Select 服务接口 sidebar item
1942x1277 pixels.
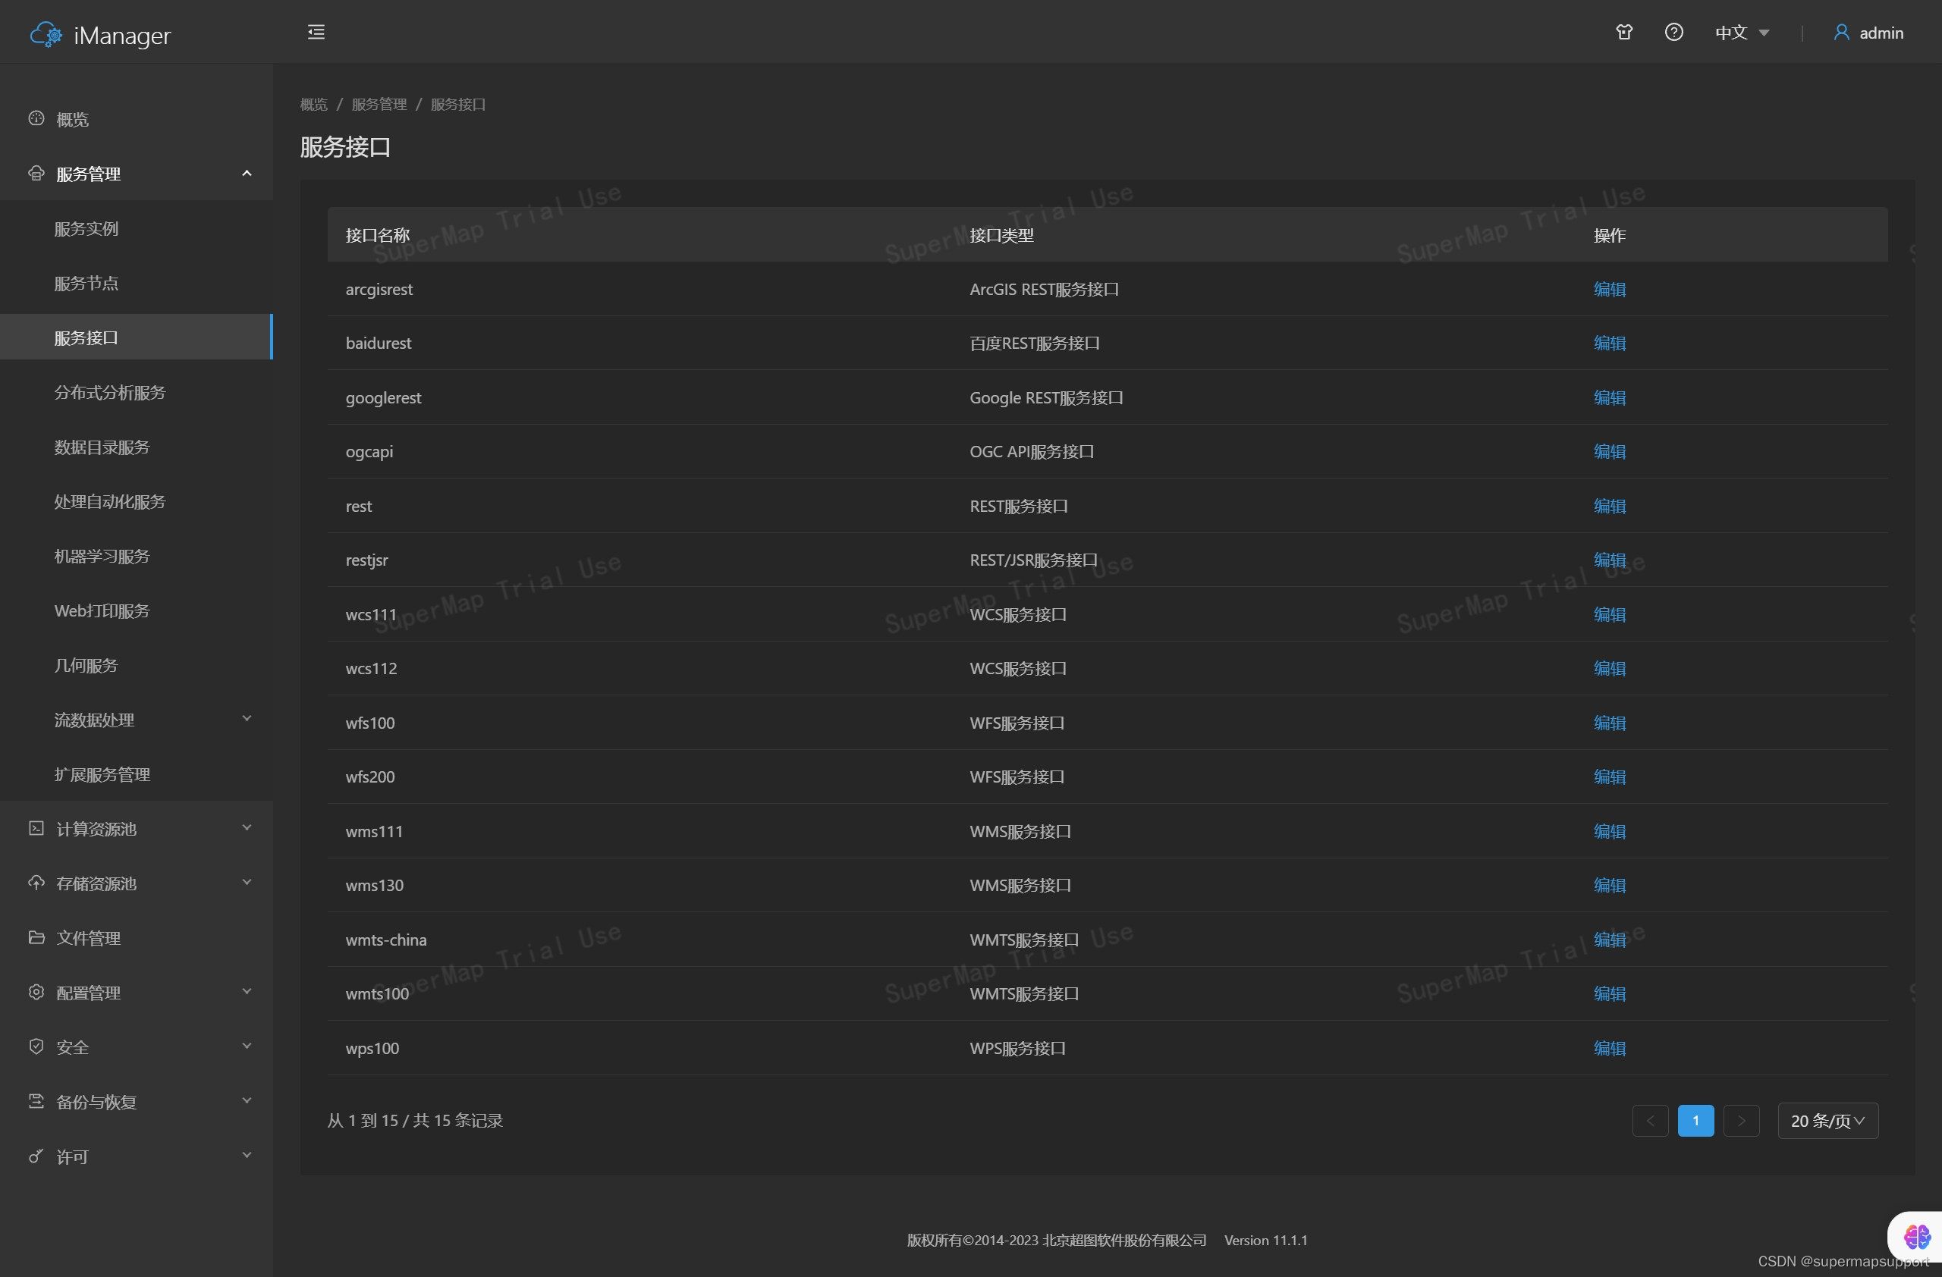[137, 337]
